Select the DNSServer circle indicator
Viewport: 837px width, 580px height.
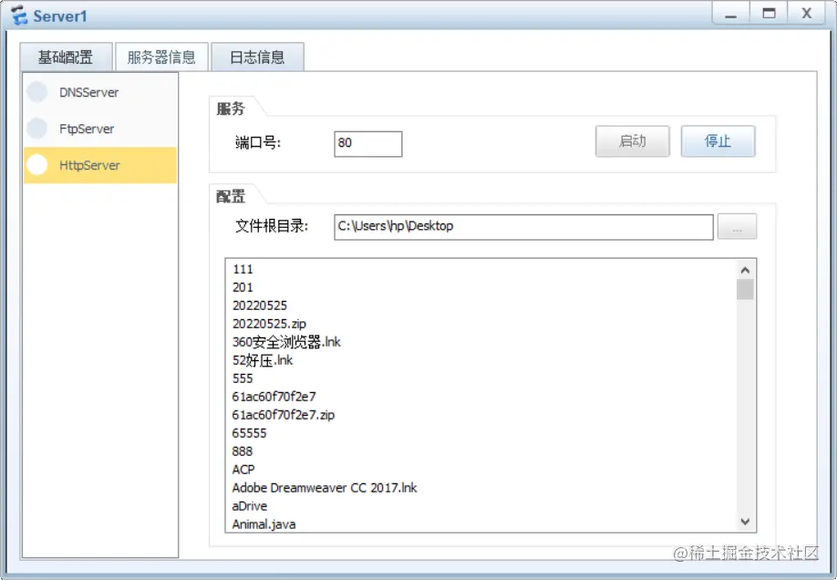pos(37,92)
